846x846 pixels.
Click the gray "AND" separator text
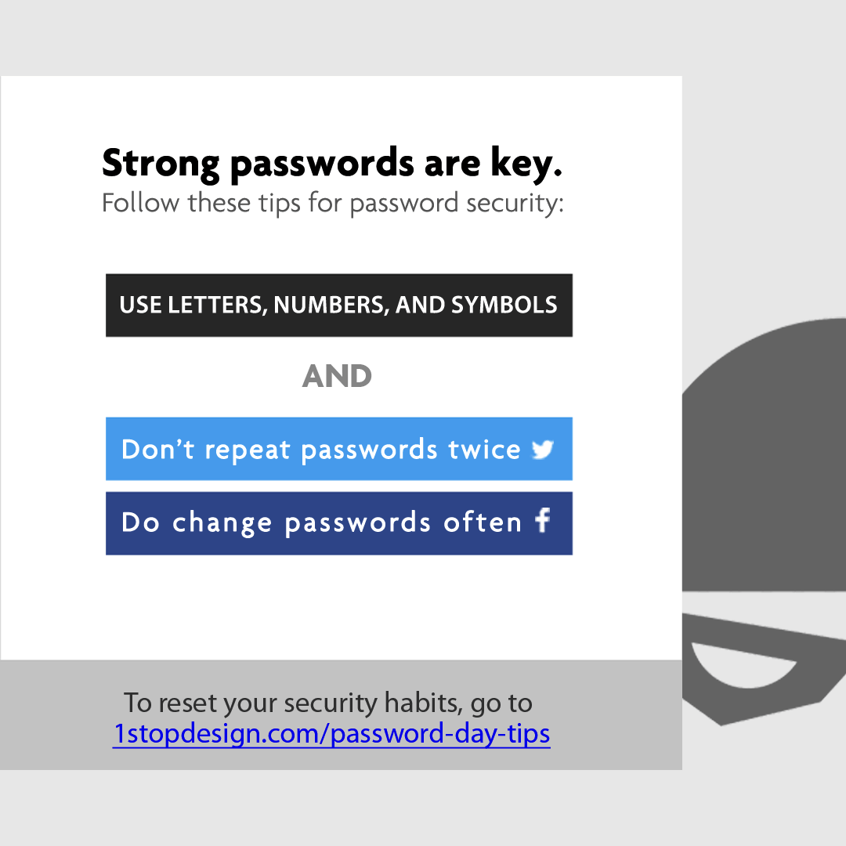tap(337, 377)
